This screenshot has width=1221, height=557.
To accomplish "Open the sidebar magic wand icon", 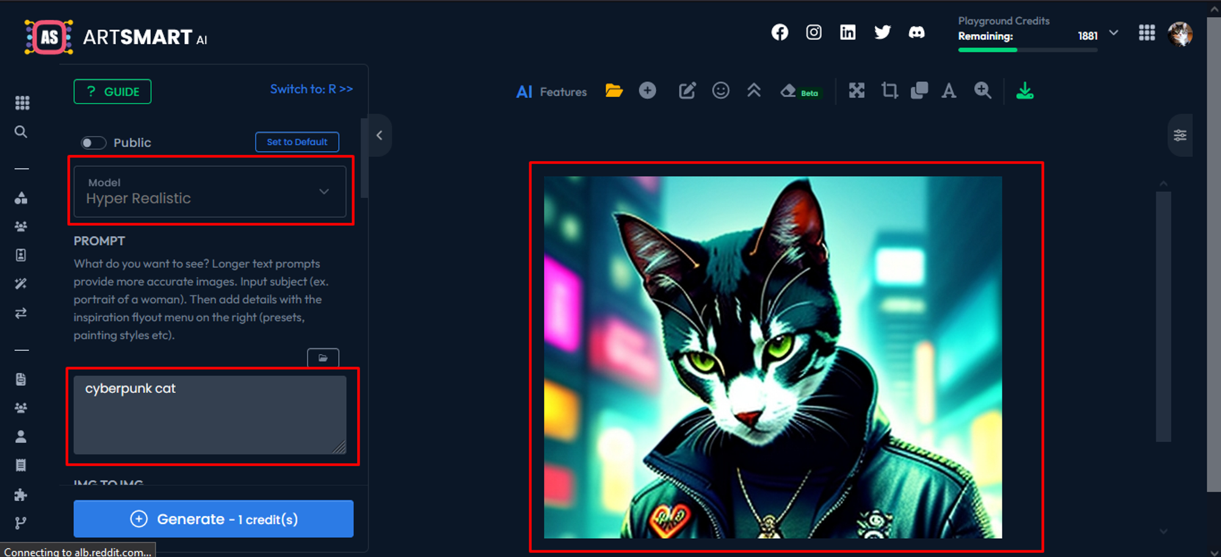I will [21, 284].
